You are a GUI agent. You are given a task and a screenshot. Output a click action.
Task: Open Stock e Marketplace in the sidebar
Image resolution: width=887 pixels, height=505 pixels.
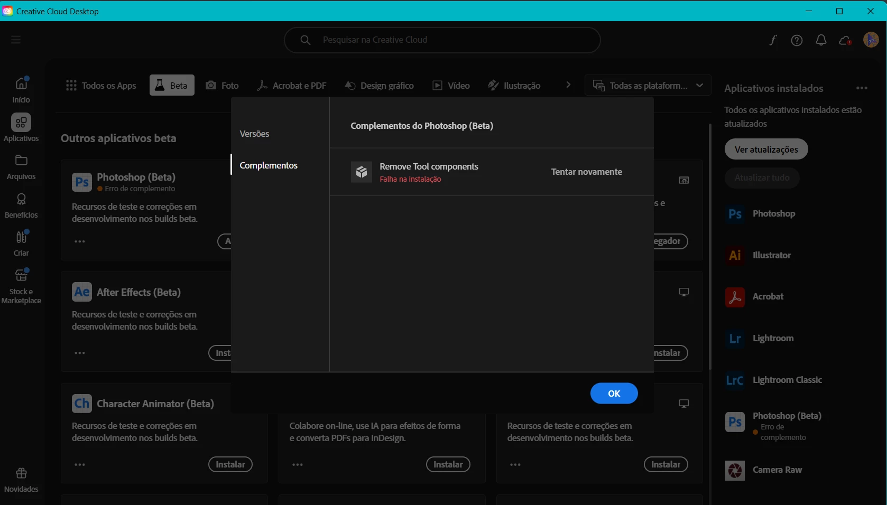pos(21,286)
